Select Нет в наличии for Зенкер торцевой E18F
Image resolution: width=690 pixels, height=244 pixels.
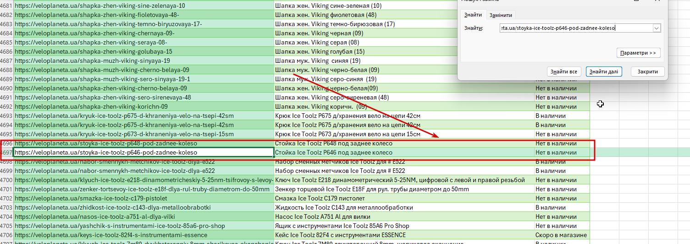coord(562,189)
